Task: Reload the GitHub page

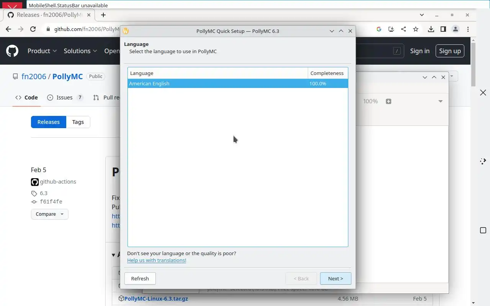Action: click(x=33, y=29)
